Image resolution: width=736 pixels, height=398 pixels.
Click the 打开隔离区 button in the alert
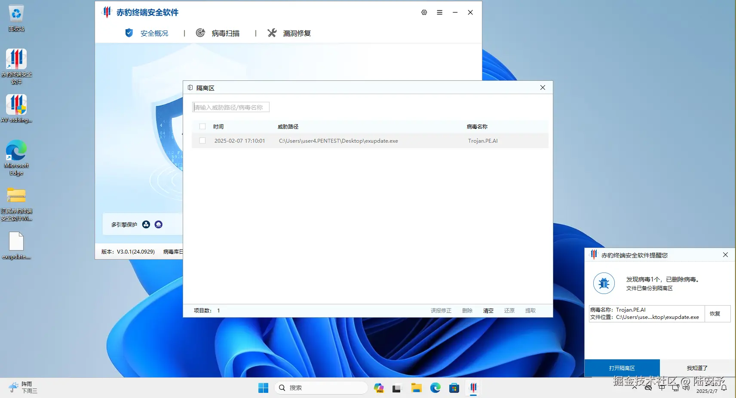click(622, 368)
